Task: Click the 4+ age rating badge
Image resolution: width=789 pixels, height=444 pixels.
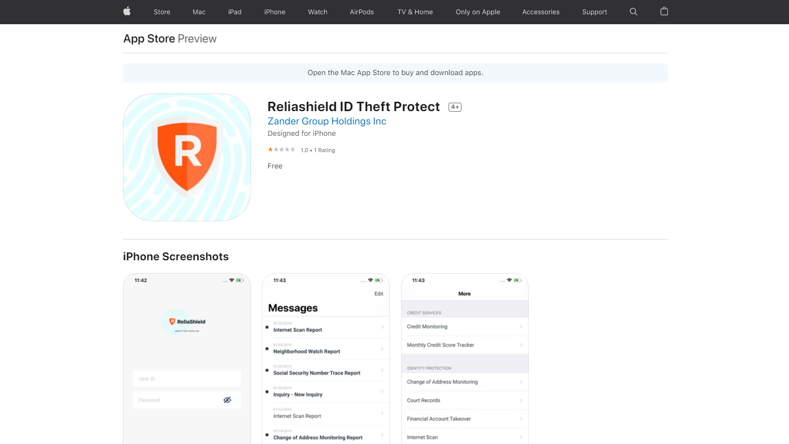Action: click(x=455, y=107)
